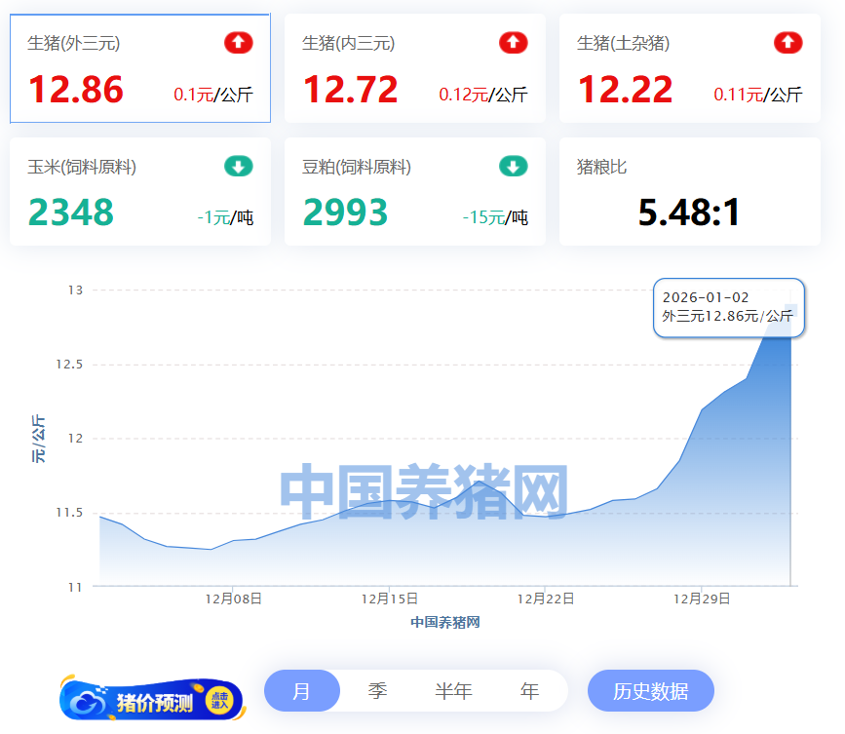Click green down arrow on 玉米 card

[239, 167]
